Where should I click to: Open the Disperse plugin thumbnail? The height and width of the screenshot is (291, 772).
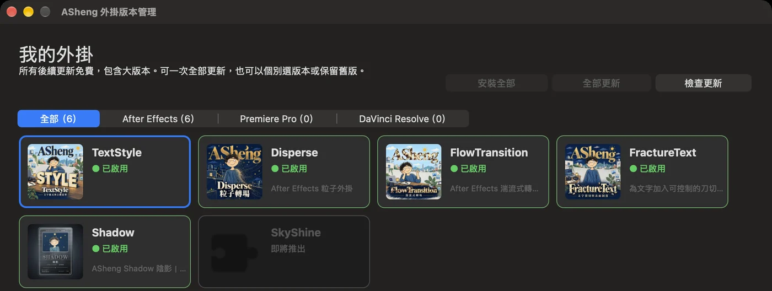tap(234, 172)
